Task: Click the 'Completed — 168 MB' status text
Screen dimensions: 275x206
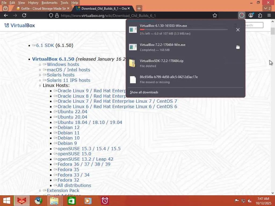Action: [155, 50]
